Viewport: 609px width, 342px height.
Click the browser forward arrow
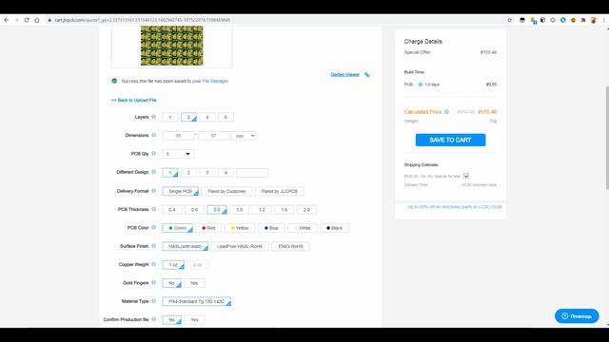(x=17, y=20)
